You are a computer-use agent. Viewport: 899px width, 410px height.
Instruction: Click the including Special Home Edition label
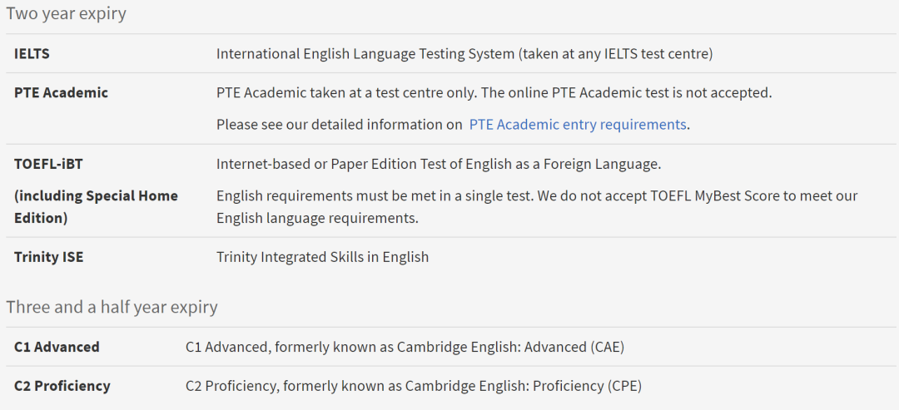96,207
